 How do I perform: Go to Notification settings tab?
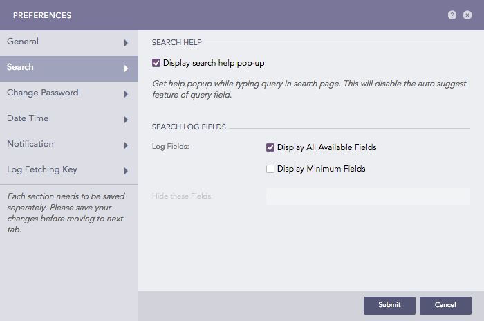[69, 145]
